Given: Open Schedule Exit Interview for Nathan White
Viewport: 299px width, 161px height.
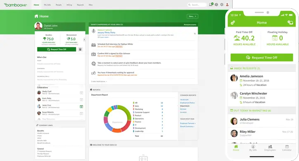Looking at the screenshot, I should (115, 44).
